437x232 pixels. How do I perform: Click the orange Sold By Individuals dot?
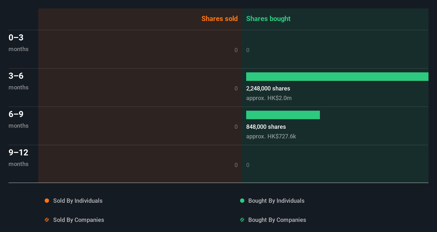pyautogui.click(x=47, y=201)
